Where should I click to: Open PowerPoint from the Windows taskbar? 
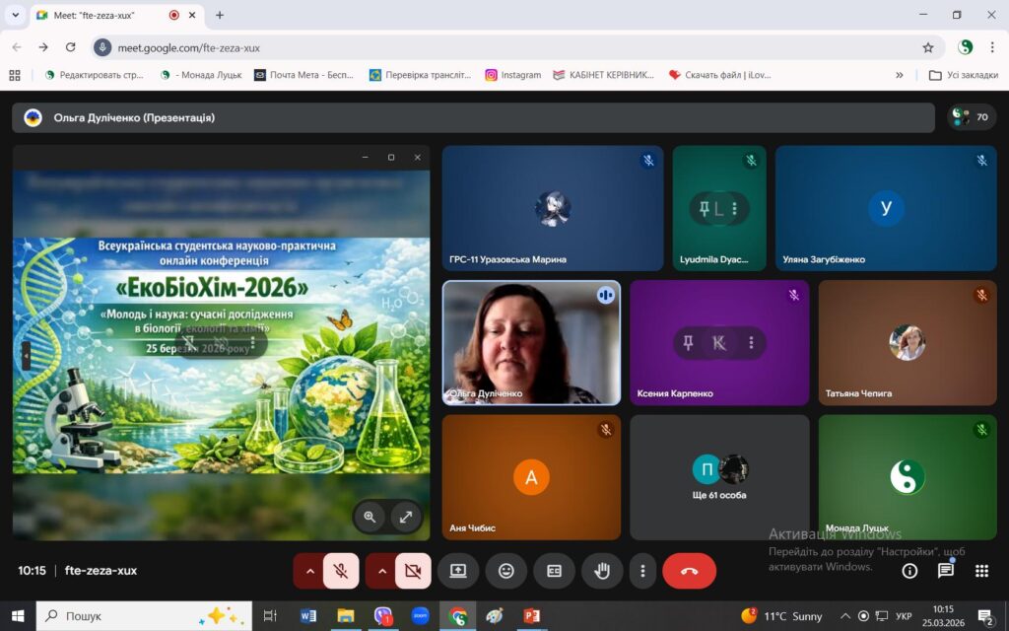tap(532, 616)
